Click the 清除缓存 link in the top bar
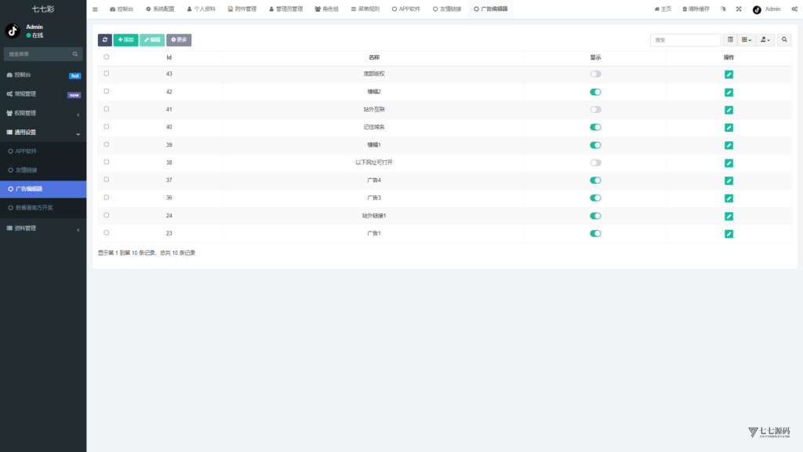 point(696,9)
